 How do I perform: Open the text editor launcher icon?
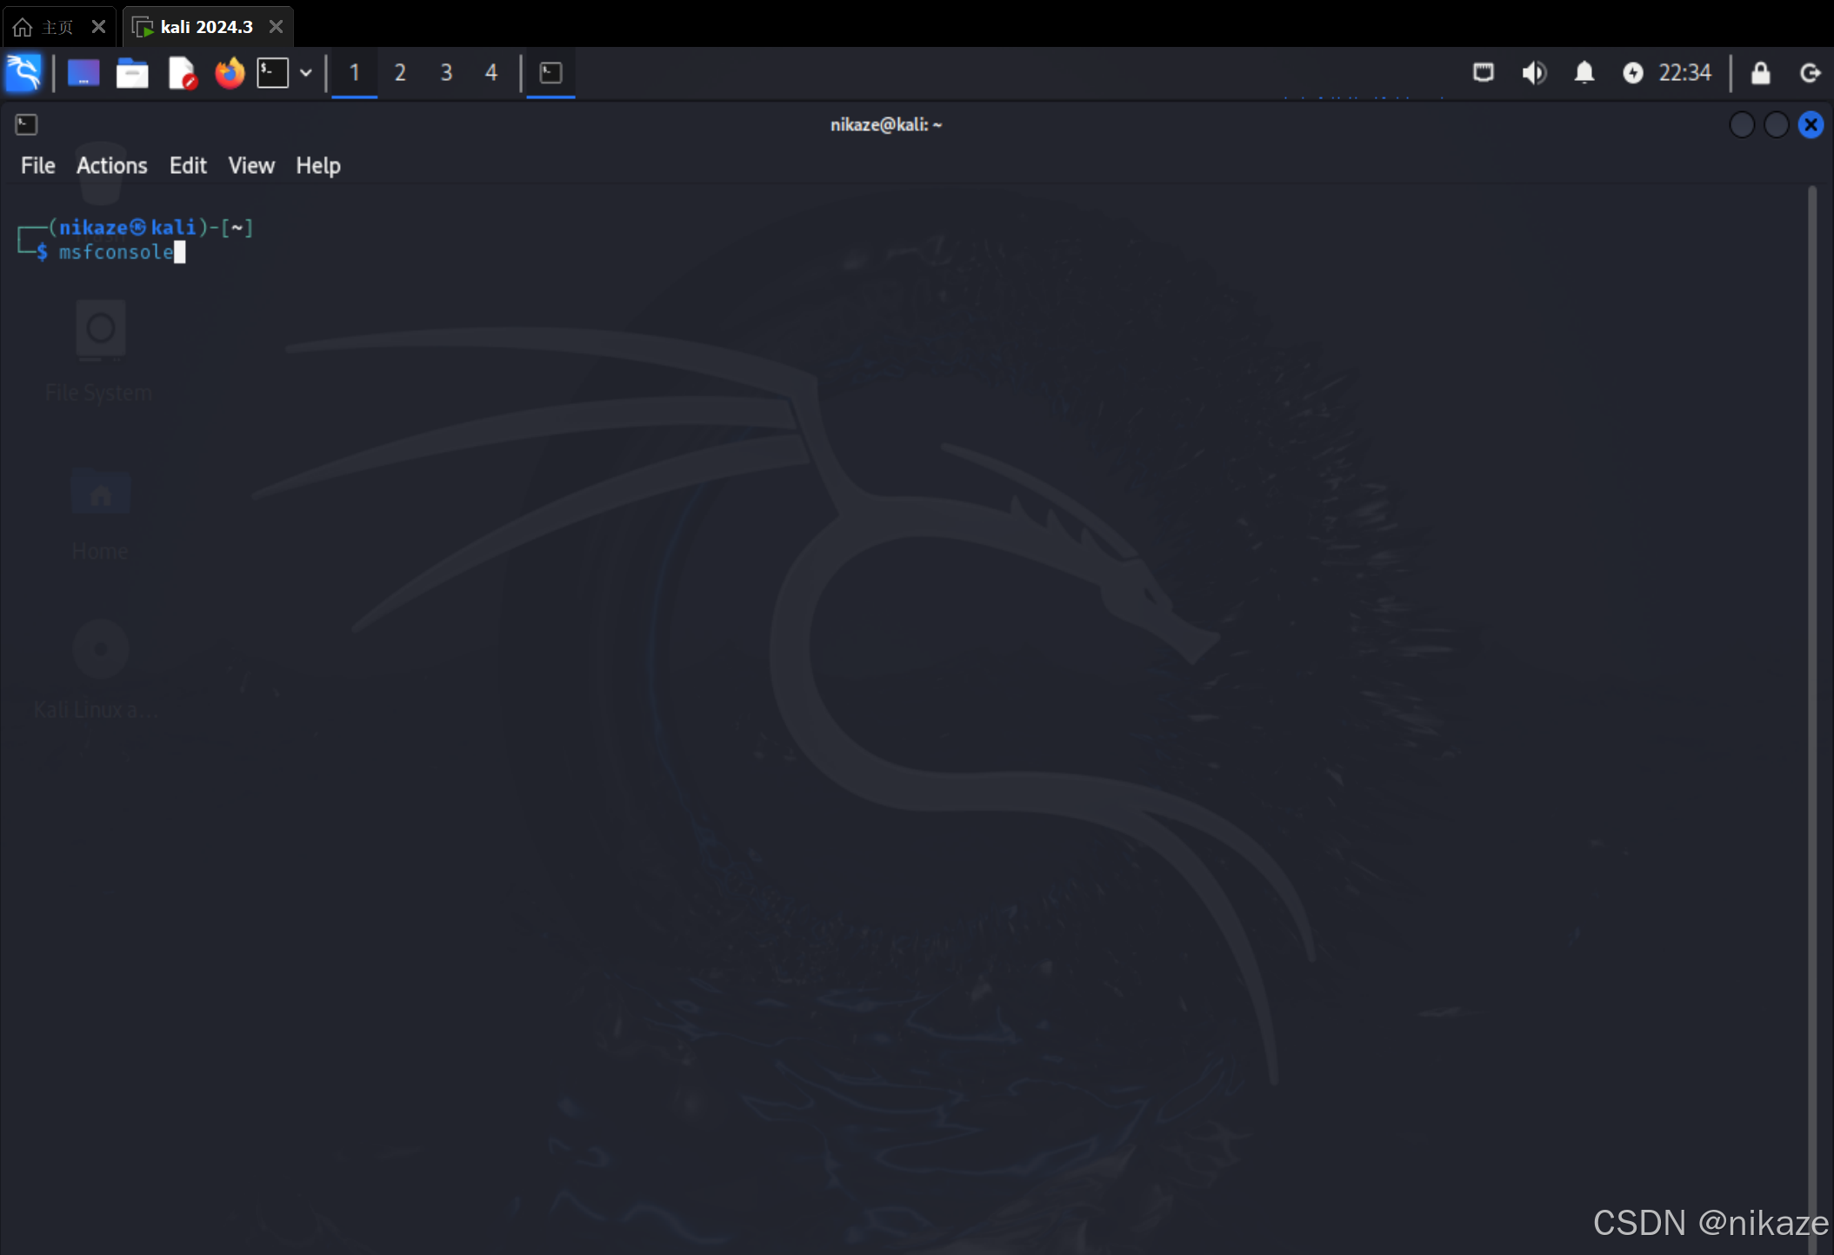click(182, 73)
